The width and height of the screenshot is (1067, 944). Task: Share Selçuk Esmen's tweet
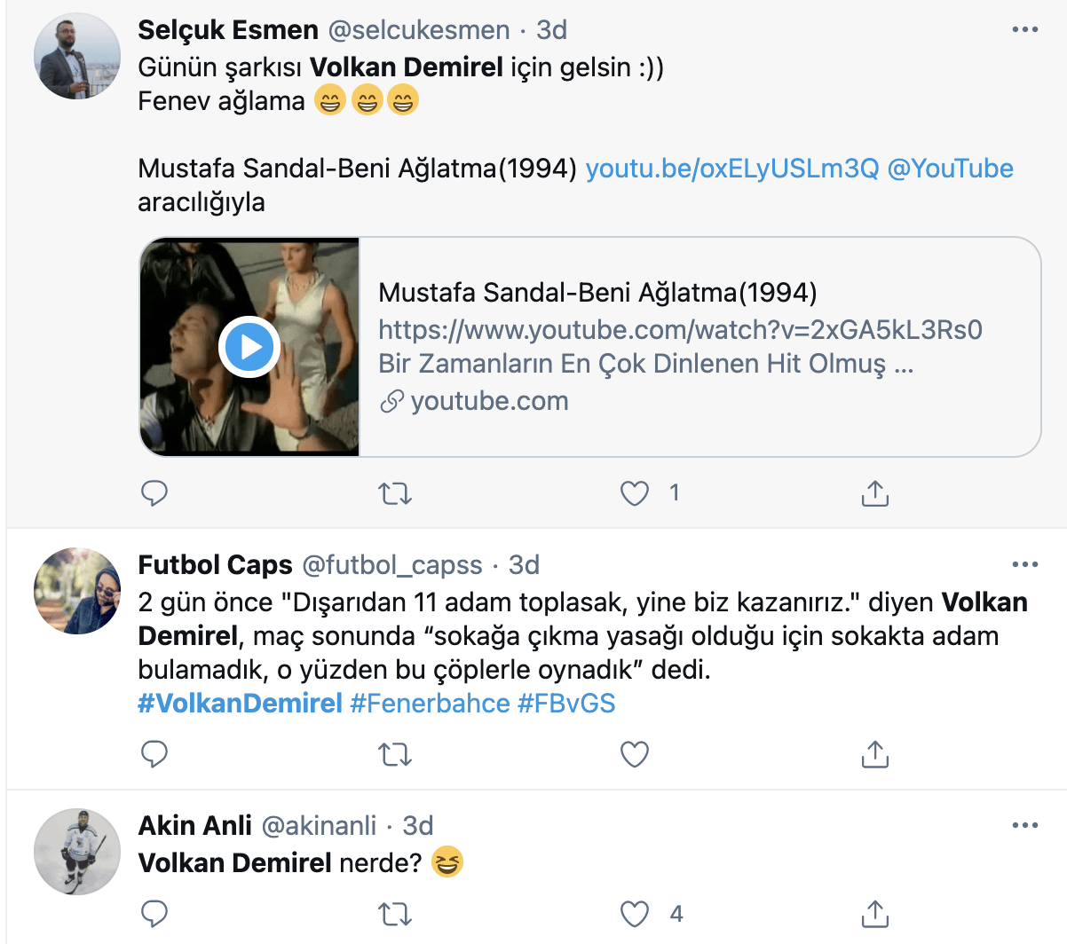coord(874,492)
